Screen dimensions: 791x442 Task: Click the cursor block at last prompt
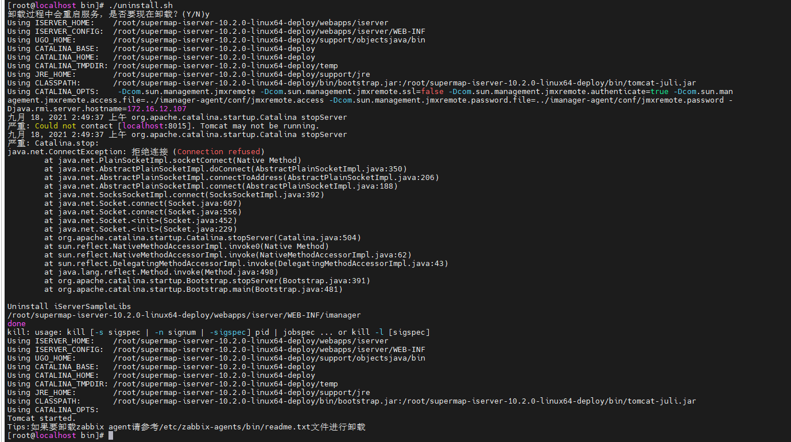pyautogui.click(x=111, y=435)
